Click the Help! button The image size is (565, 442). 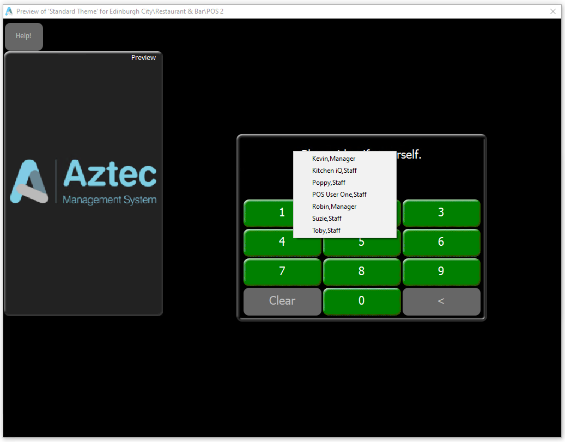[x=23, y=37]
